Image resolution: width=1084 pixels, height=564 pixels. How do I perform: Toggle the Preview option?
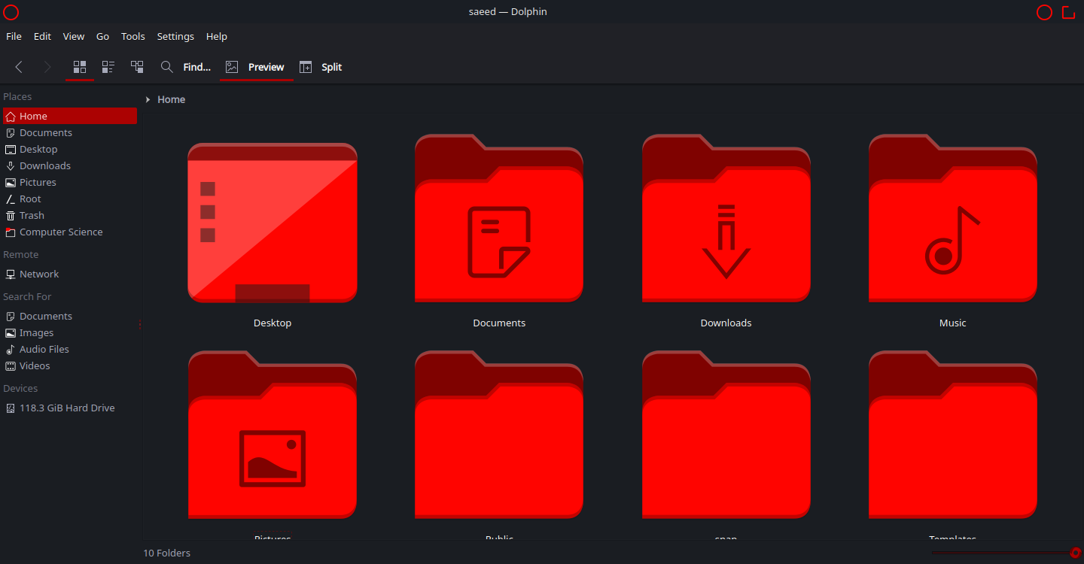click(256, 67)
